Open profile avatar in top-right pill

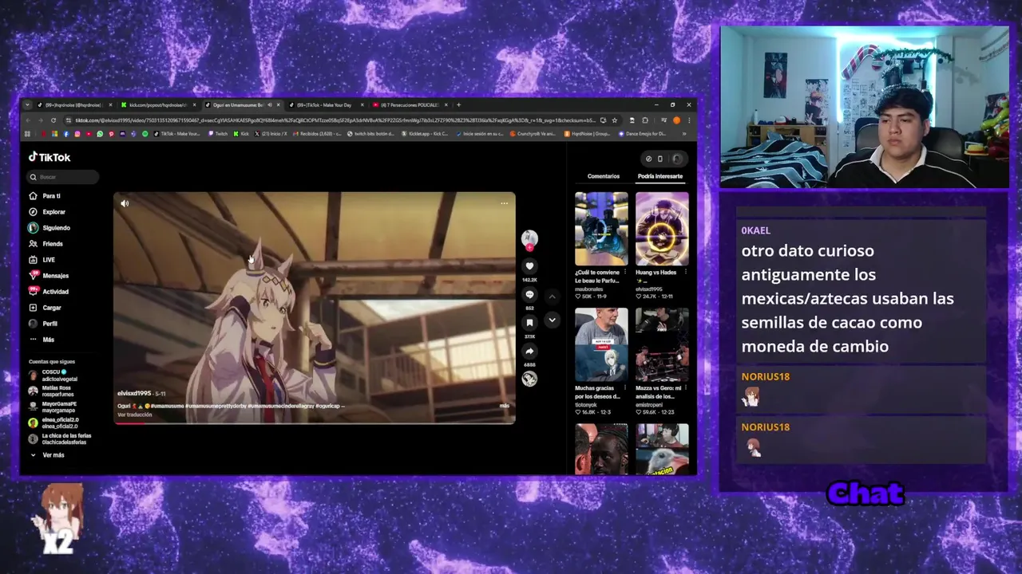[x=676, y=159]
